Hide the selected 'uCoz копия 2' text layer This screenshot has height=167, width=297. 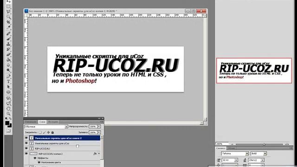[26, 138]
